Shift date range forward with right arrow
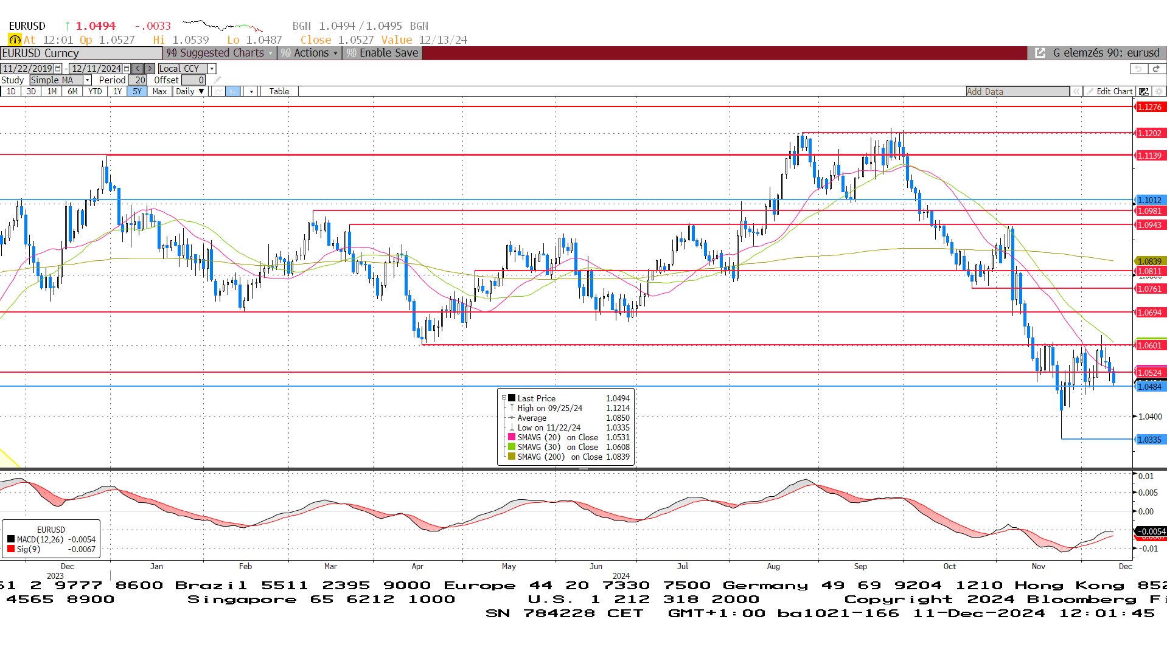The height and width of the screenshot is (647, 1167). click(149, 69)
